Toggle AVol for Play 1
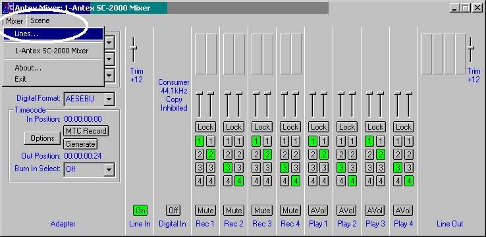486x237 pixels. coord(319,211)
